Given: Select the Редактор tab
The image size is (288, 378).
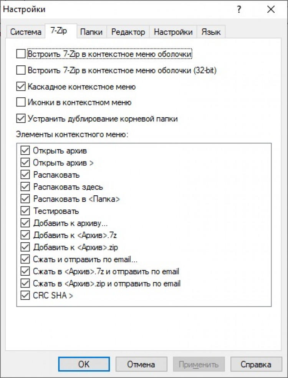Looking at the screenshot, I should [128, 32].
